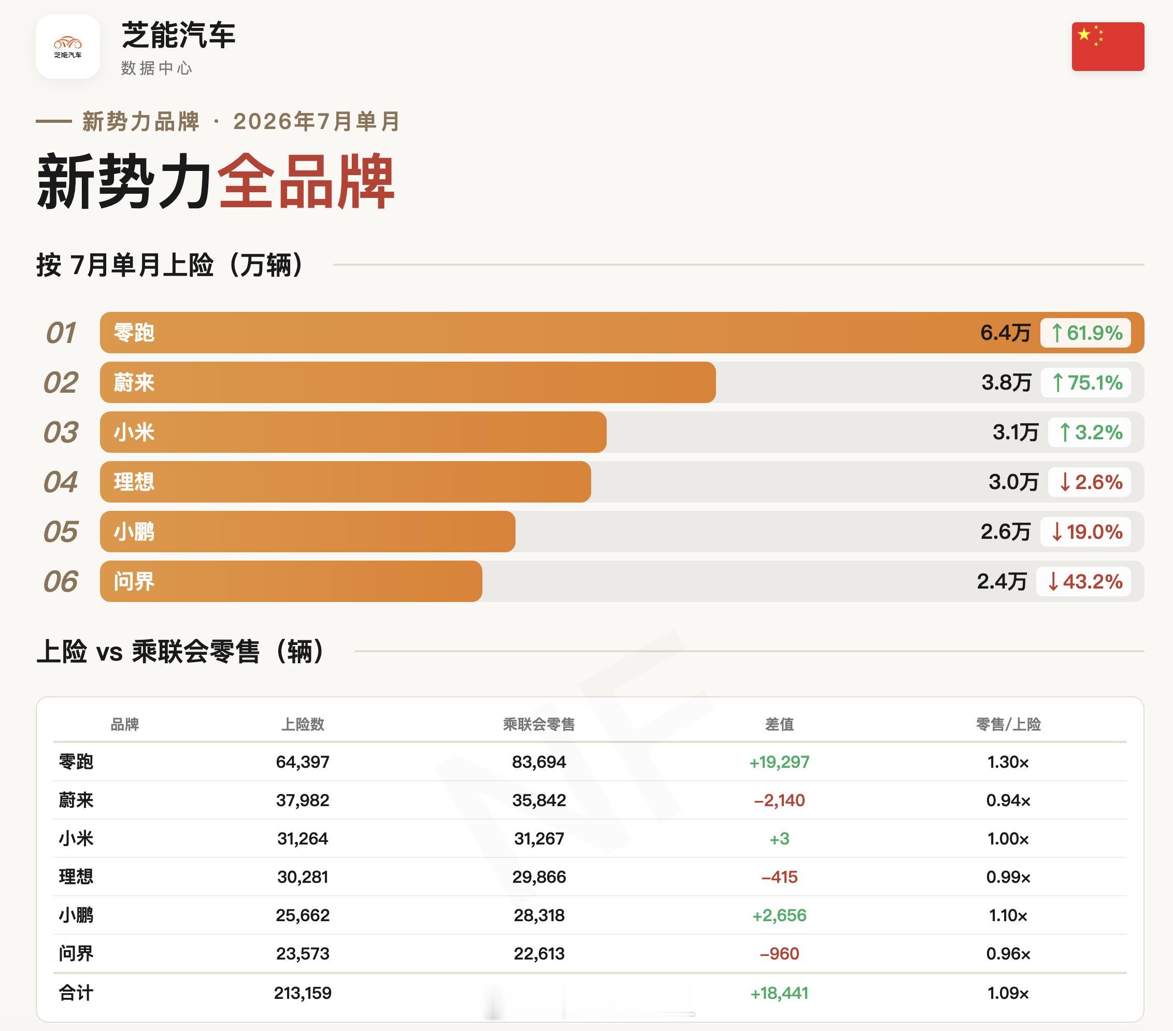Click the 3.0万 value on the chart
This screenshot has width=1173, height=1031.
tap(1013, 482)
